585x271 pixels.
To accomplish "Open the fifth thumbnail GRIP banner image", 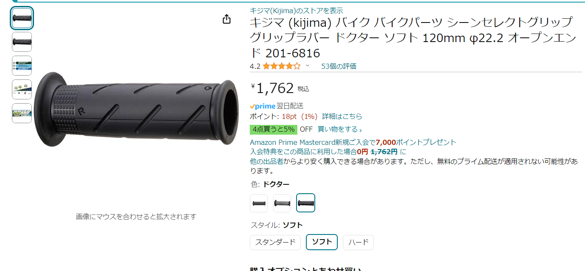I will [22, 113].
